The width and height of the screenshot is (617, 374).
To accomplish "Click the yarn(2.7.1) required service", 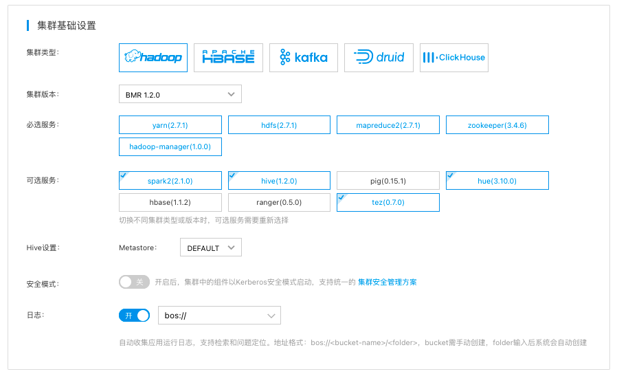I will (170, 125).
